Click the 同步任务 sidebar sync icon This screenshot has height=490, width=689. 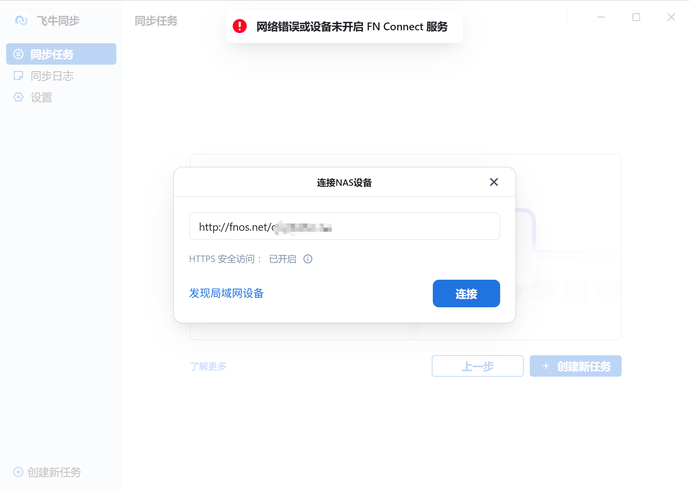[18, 54]
